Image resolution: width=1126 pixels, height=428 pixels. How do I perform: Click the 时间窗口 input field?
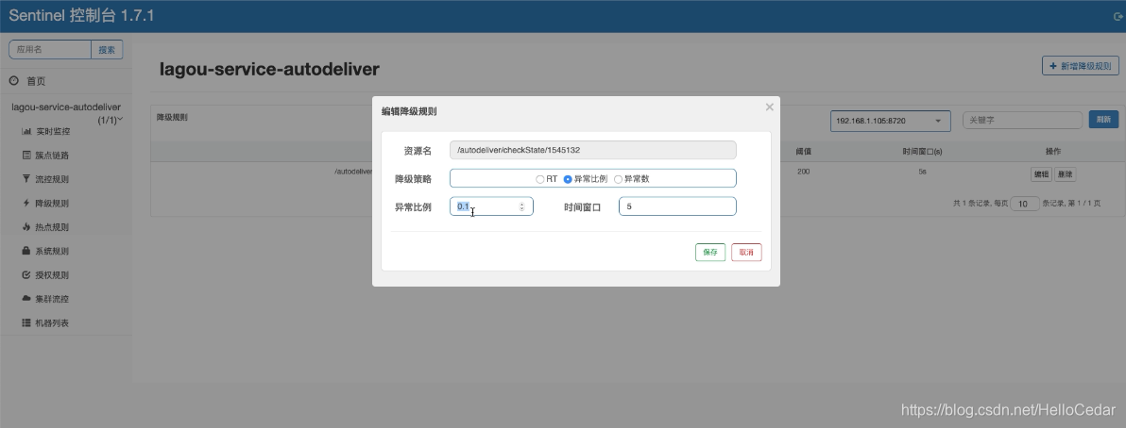click(x=677, y=206)
